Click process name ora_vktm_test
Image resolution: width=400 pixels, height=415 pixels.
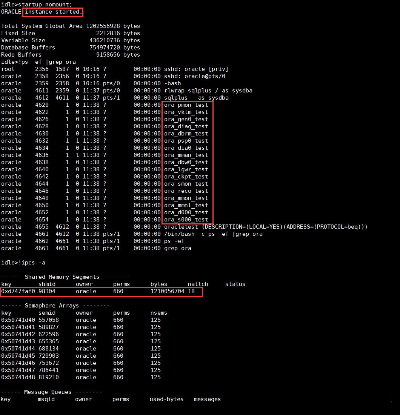click(x=186, y=112)
